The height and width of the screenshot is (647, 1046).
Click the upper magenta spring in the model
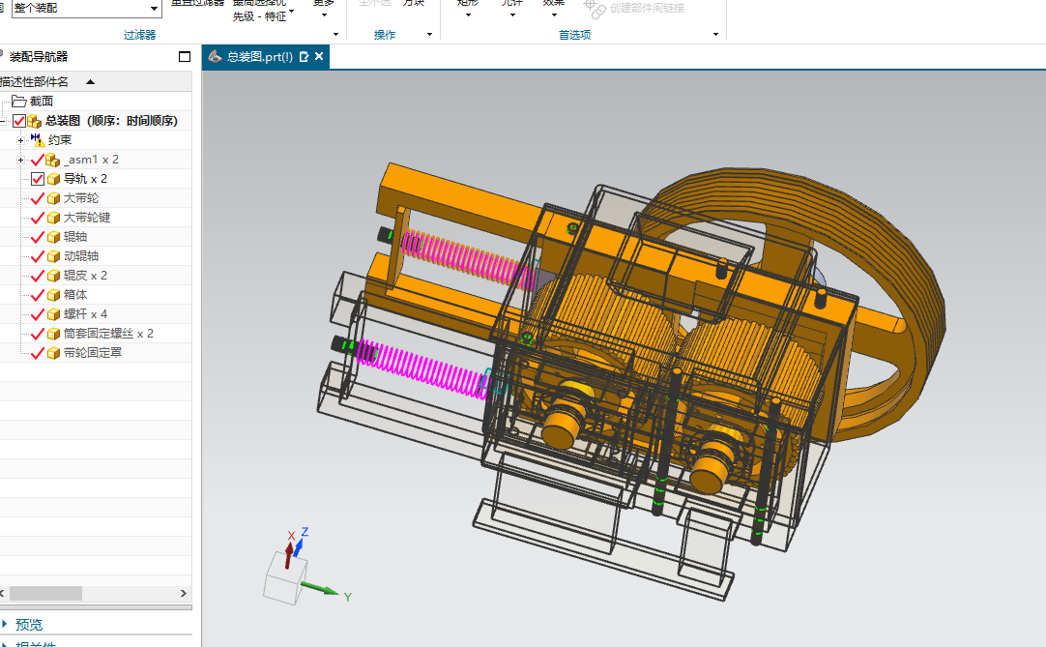[x=467, y=259]
